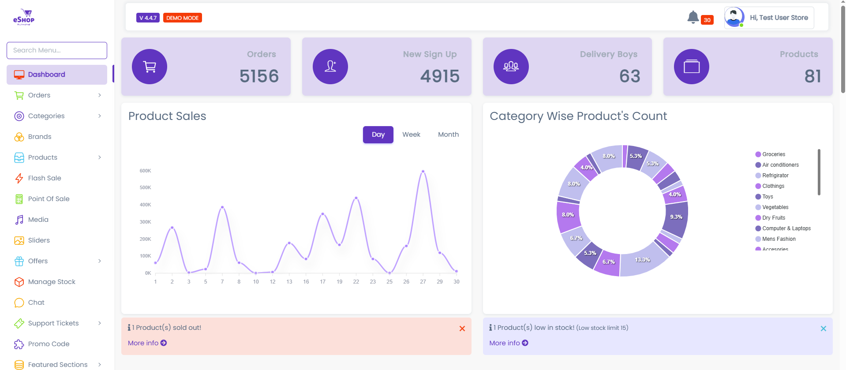Toggle Toys legend entry
Image resolution: width=846 pixels, height=370 pixels.
pyautogui.click(x=764, y=197)
